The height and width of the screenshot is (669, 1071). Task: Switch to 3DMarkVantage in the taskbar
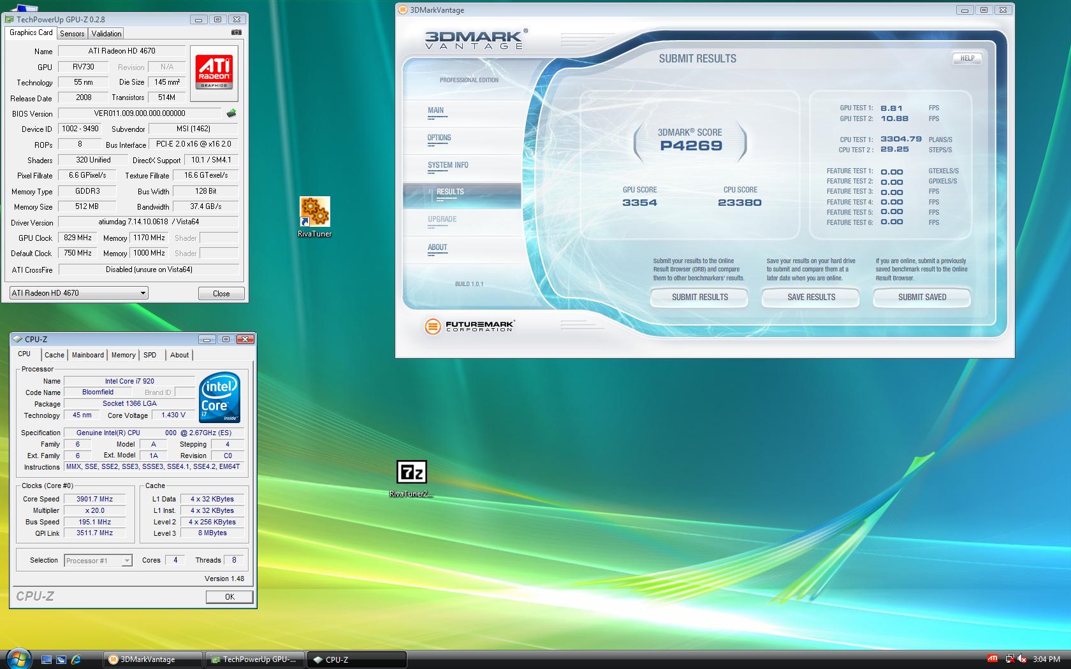point(153,659)
